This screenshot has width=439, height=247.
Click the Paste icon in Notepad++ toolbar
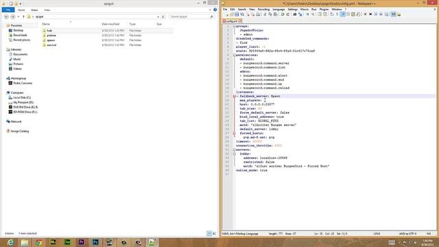[x=275, y=14]
